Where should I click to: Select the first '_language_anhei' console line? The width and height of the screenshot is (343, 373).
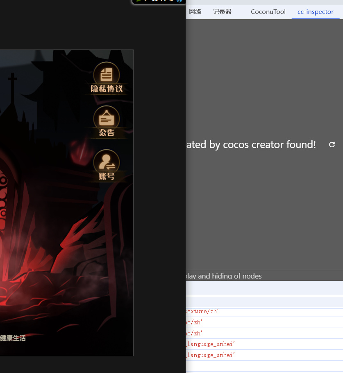(x=264, y=344)
